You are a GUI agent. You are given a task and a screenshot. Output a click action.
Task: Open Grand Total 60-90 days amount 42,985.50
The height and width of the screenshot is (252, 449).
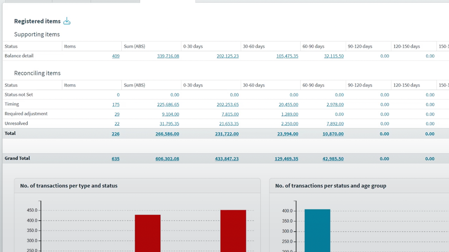(333, 159)
